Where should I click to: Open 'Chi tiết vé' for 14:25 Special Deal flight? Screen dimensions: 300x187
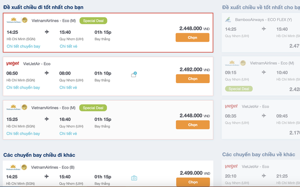pos(69,46)
